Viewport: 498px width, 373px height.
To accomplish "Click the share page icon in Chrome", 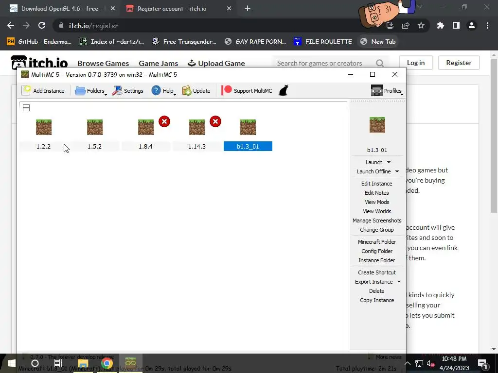I will [x=406, y=26].
